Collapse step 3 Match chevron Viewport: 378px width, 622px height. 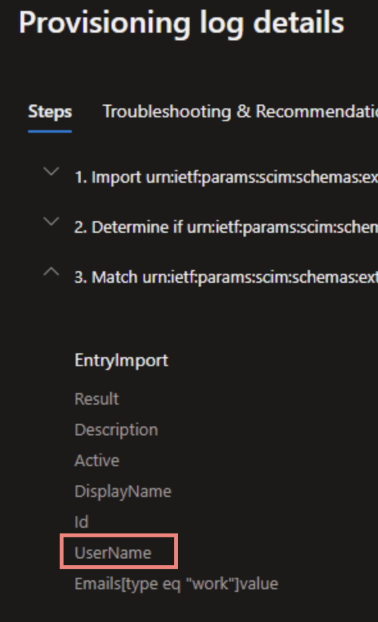pos(51,272)
